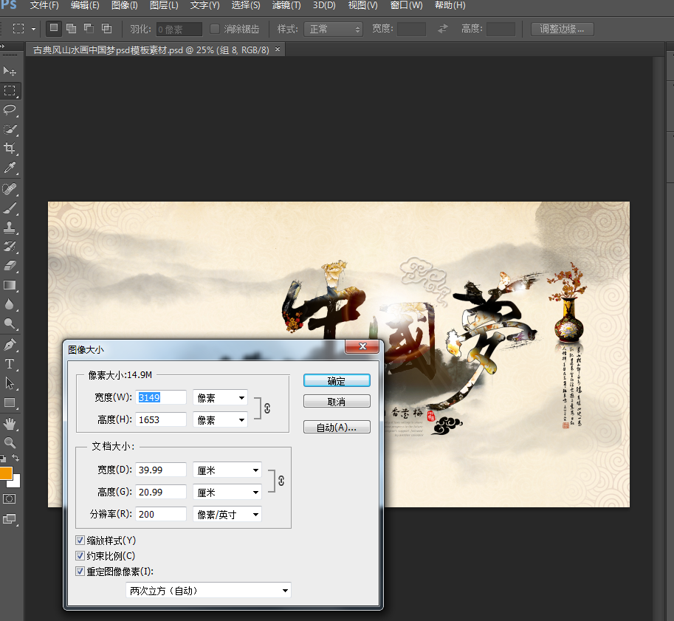Click the resolution field 200
Screen dimensions: 674x621
coord(161,515)
